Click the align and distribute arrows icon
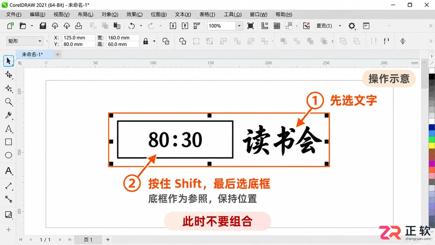 point(402,41)
